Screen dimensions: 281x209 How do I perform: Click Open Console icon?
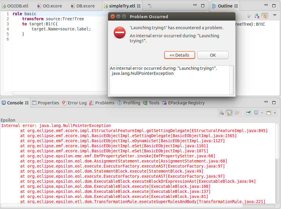[269, 113]
